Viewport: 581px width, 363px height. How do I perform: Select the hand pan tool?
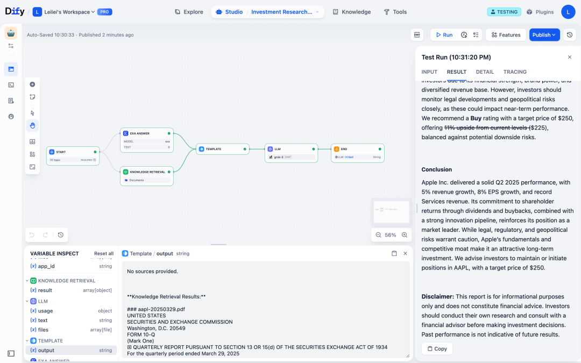(32, 125)
